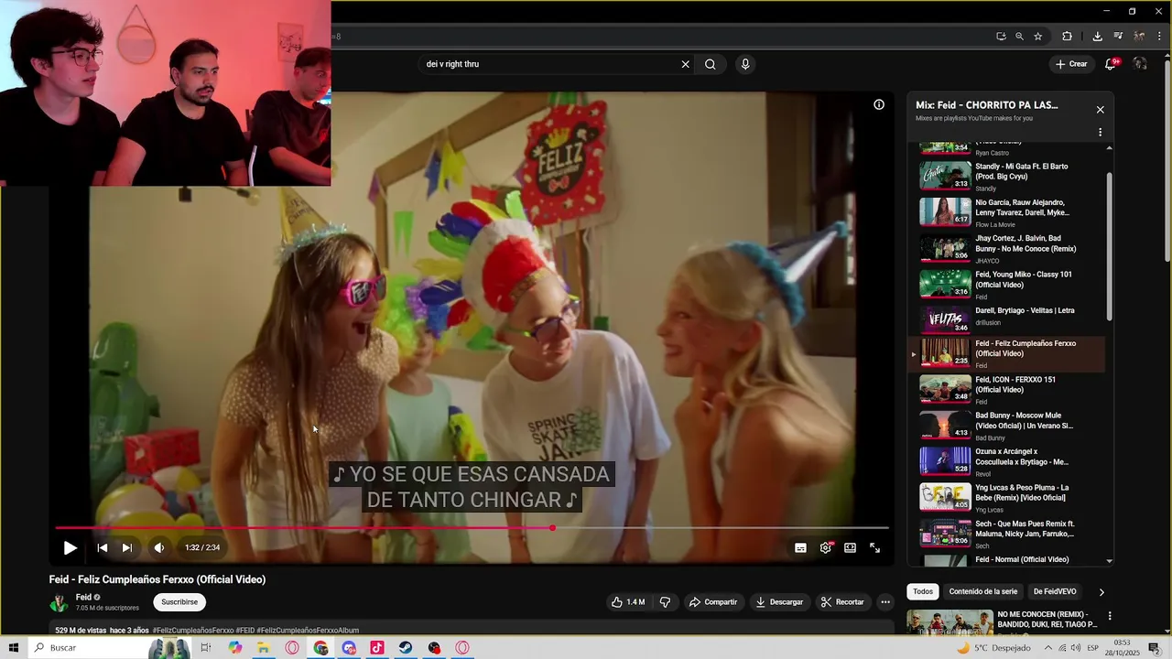1172x659 pixels.
Task: Open TikTok from the taskbar
Action: (377, 648)
